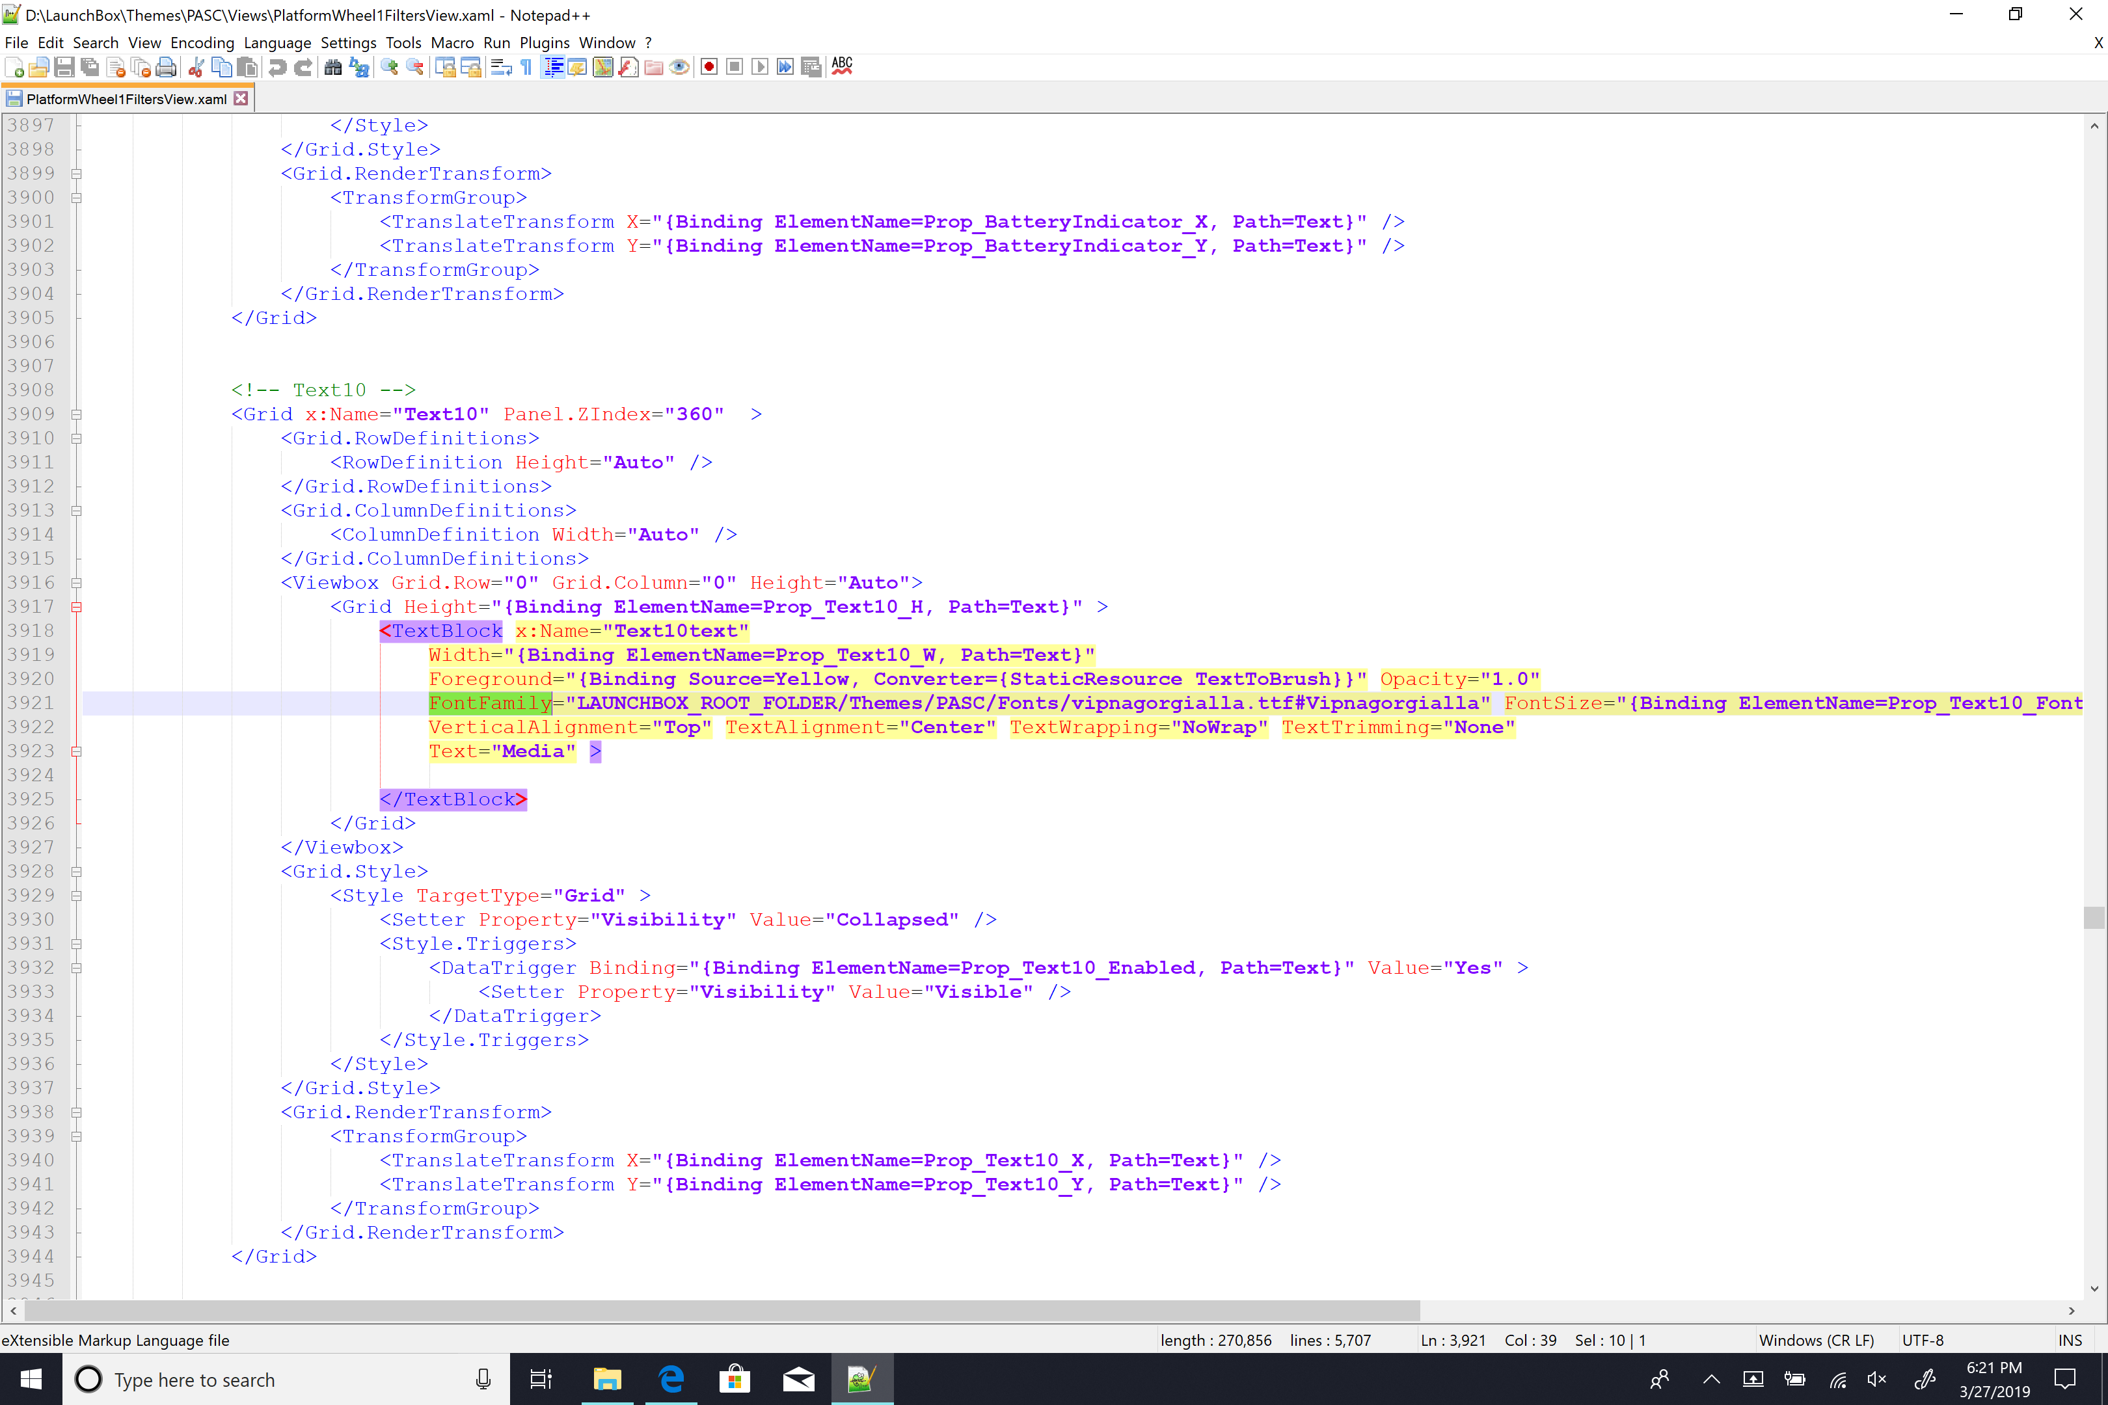The image size is (2108, 1405).
Task: Toggle Show All Characters pilcrow button
Action: [x=526, y=67]
